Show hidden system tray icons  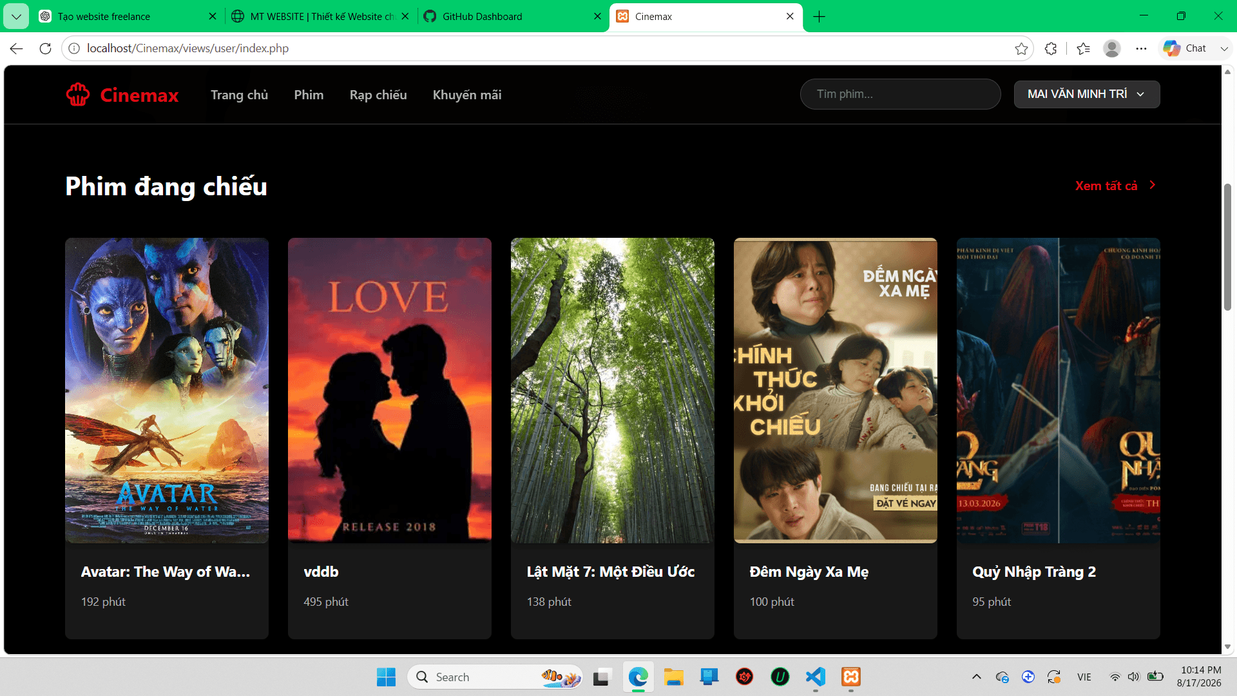(977, 677)
